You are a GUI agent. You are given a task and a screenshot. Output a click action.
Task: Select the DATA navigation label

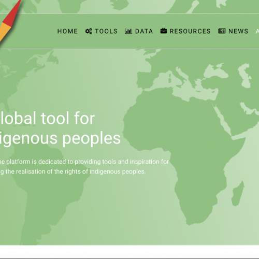point(144,31)
